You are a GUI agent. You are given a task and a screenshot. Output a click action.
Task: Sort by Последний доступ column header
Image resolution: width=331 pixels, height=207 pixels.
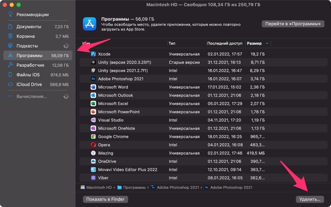click(225, 44)
